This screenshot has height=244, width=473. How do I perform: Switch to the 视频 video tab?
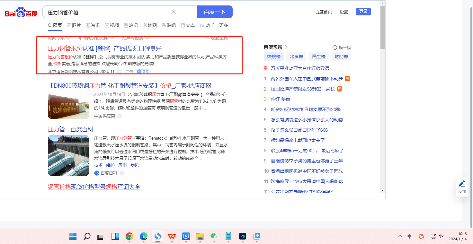click(x=112, y=25)
